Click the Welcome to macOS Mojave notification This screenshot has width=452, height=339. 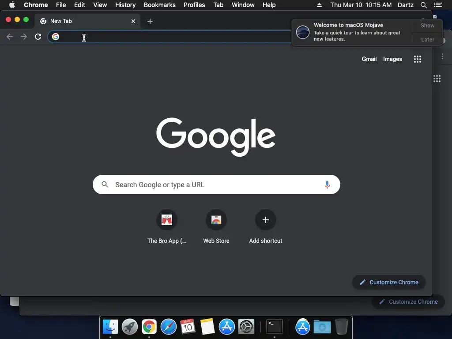(352, 32)
